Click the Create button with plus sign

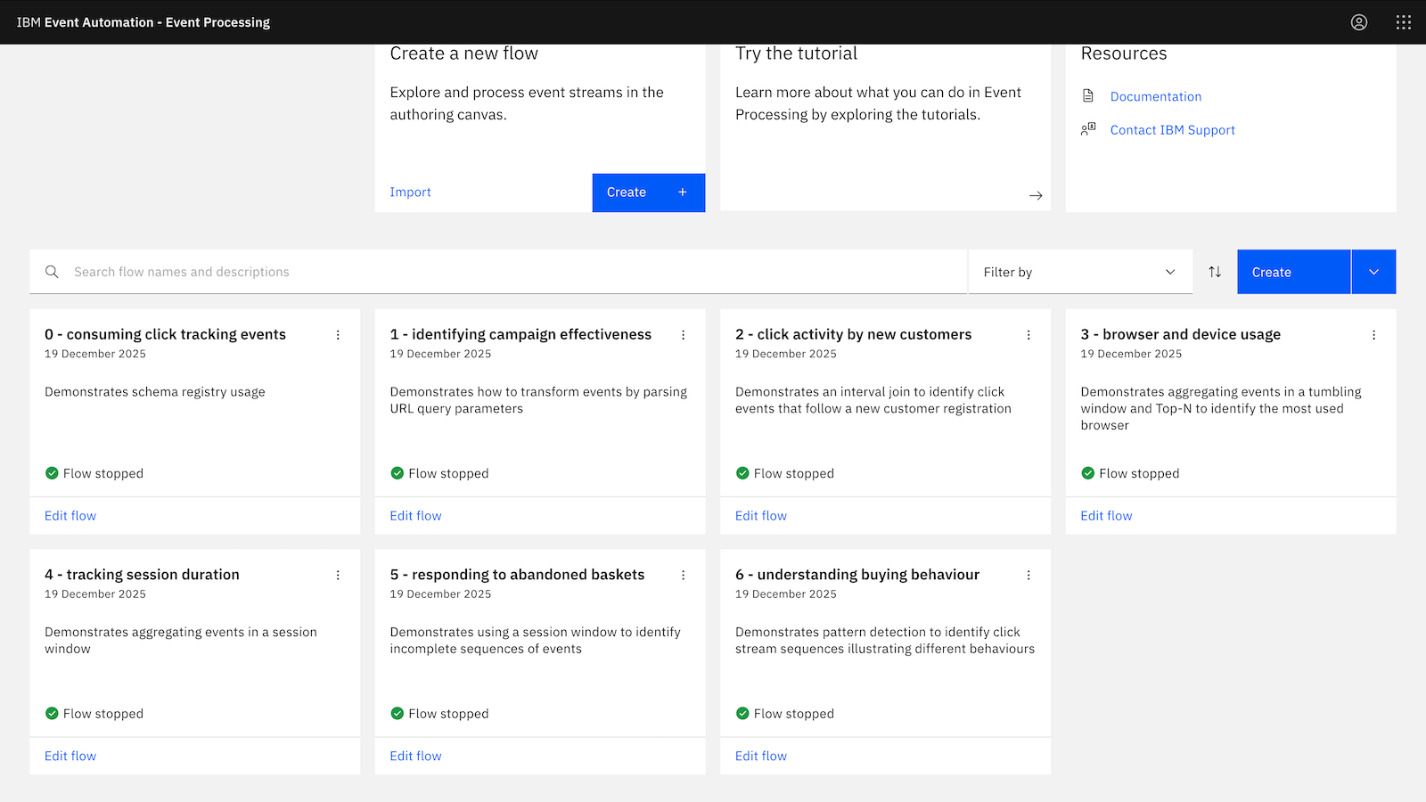(x=648, y=192)
